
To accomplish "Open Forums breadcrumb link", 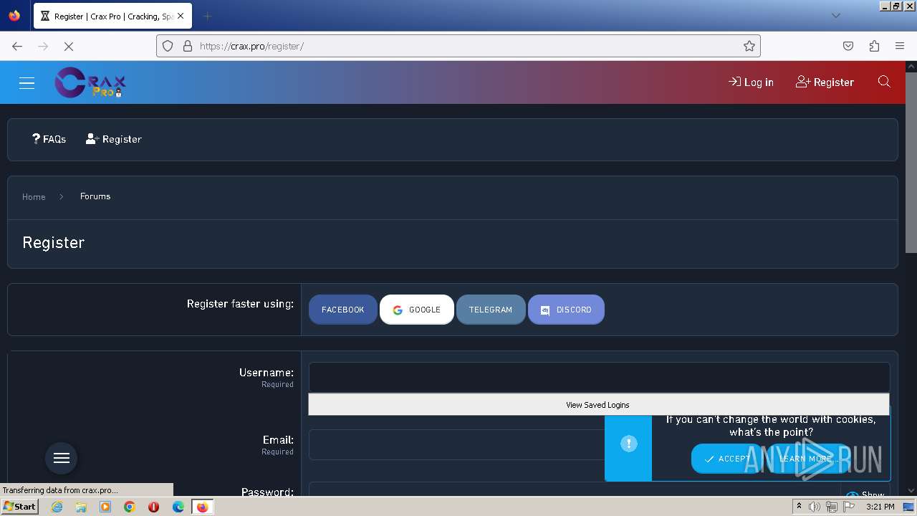I will pos(95,196).
